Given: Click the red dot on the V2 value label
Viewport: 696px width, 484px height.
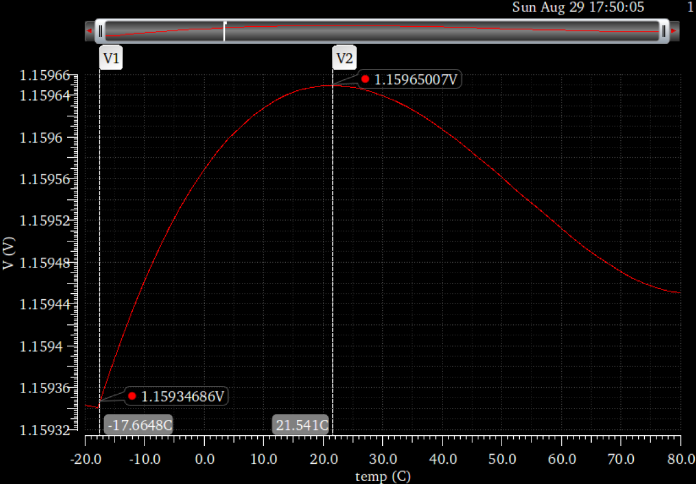Looking at the screenshot, I should [x=365, y=79].
